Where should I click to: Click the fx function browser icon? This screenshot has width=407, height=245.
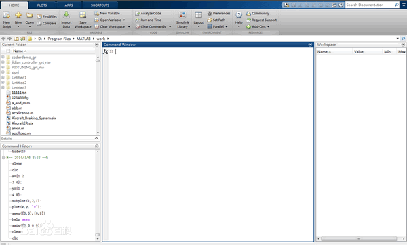click(105, 51)
